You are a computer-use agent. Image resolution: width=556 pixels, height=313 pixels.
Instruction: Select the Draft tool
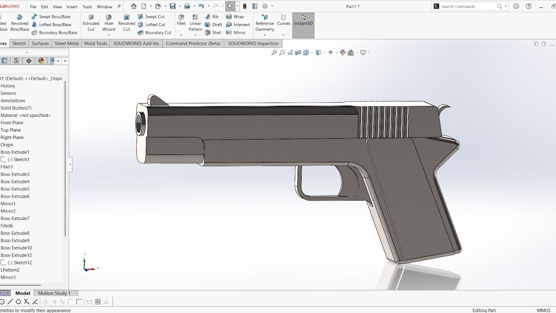(213, 24)
